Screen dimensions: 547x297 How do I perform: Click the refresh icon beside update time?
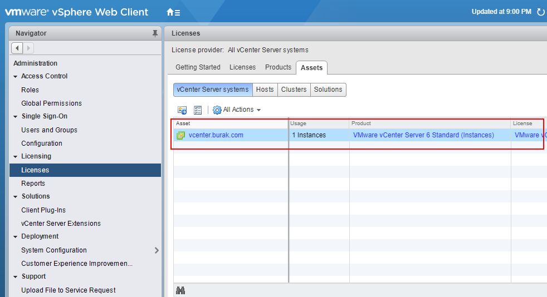tap(540, 12)
